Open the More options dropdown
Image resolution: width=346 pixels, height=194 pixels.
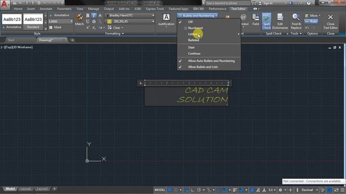(312, 16)
